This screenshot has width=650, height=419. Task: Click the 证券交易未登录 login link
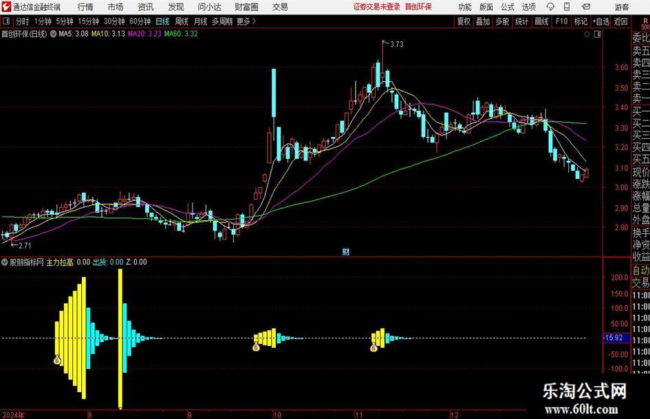(377, 7)
